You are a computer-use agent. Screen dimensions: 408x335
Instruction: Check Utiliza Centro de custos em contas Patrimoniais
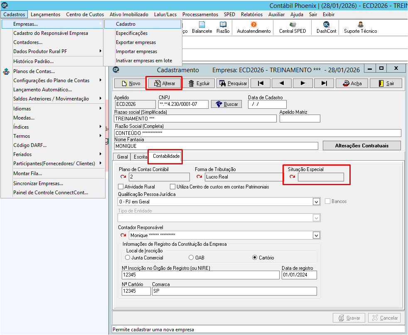[x=172, y=187]
